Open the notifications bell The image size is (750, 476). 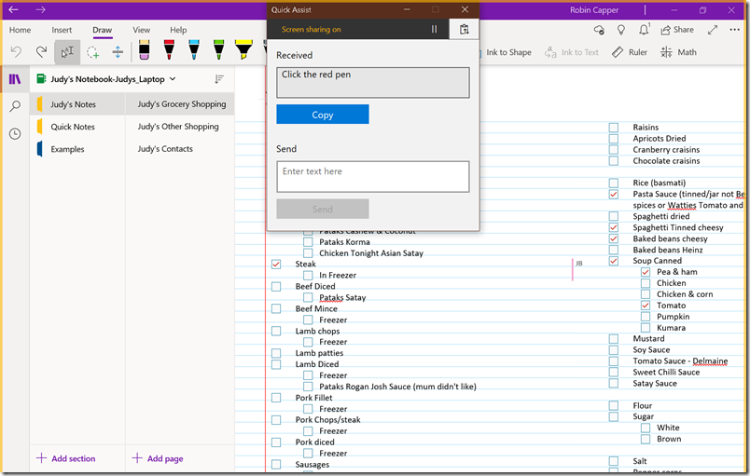(x=646, y=30)
